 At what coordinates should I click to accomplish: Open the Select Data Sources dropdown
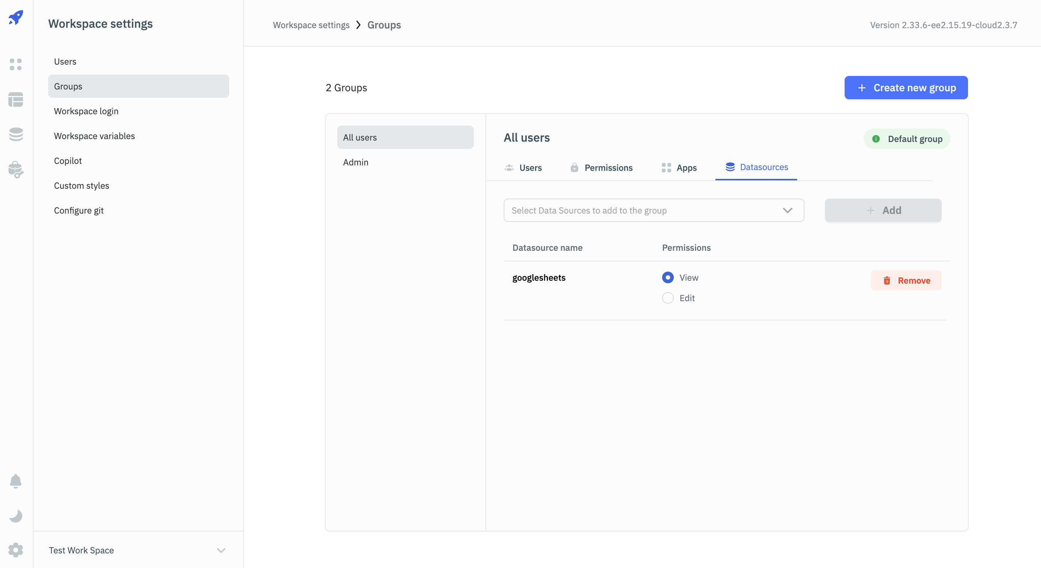(654, 210)
